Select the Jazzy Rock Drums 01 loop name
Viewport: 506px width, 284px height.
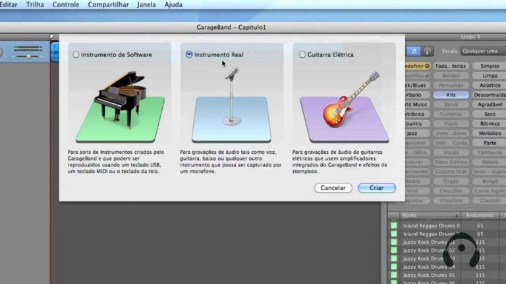coord(429,242)
